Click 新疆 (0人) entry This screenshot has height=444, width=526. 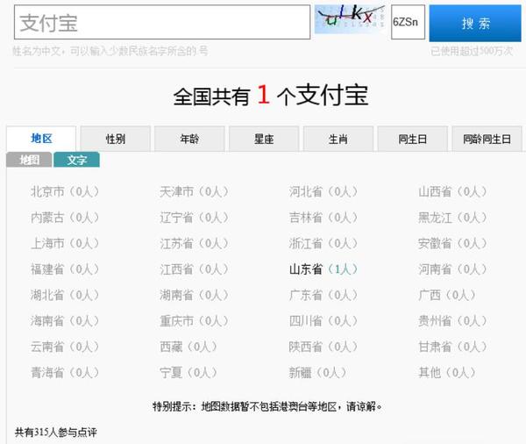pos(317,372)
